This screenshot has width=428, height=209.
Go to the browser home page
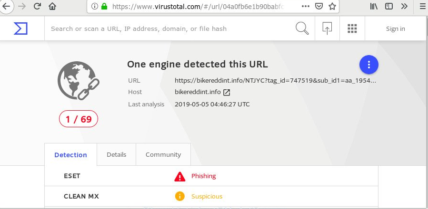(52, 7)
